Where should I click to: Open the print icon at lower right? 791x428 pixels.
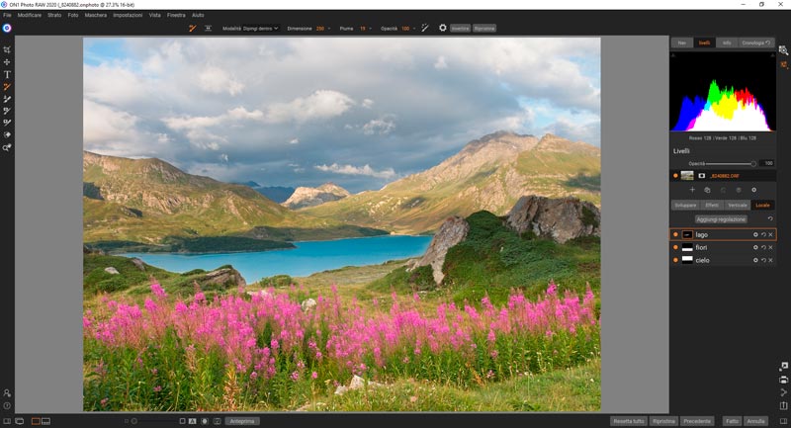(x=783, y=380)
